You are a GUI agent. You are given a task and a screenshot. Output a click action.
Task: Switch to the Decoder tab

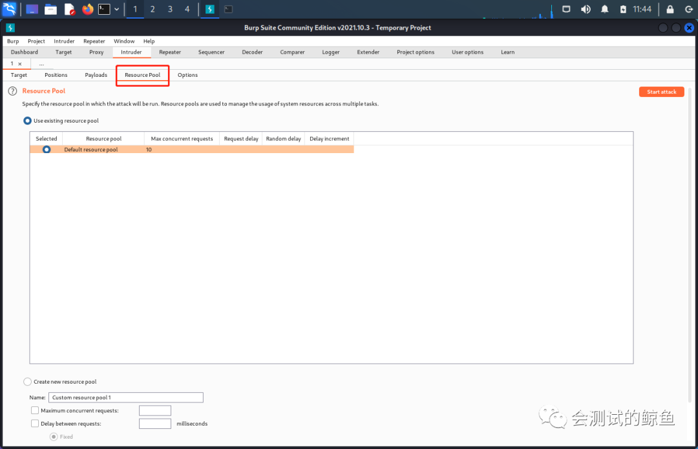(x=252, y=52)
